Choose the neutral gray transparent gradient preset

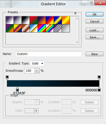[x=66, y=28]
